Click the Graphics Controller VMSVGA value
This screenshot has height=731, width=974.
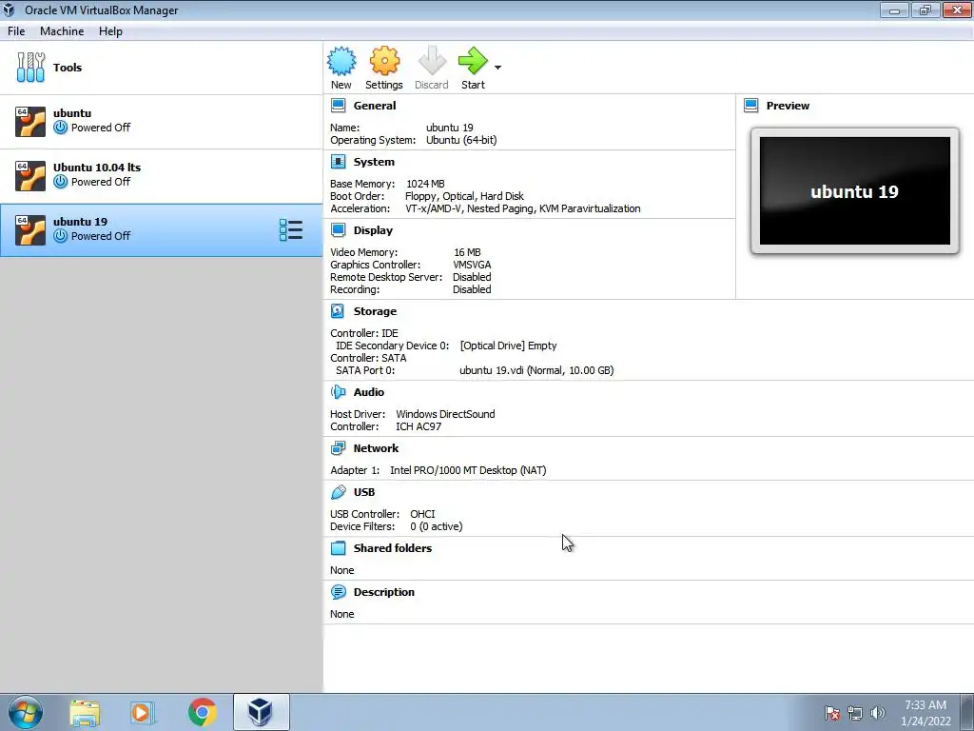click(472, 265)
